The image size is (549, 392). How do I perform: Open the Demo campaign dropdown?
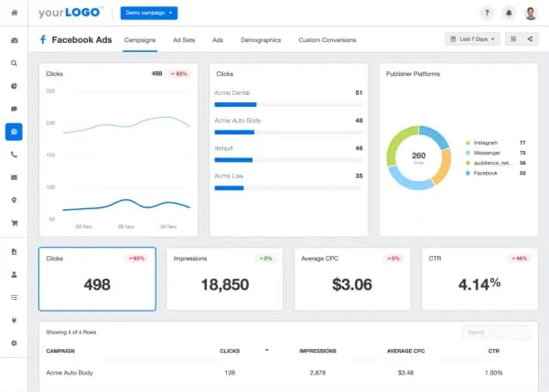click(x=149, y=13)
